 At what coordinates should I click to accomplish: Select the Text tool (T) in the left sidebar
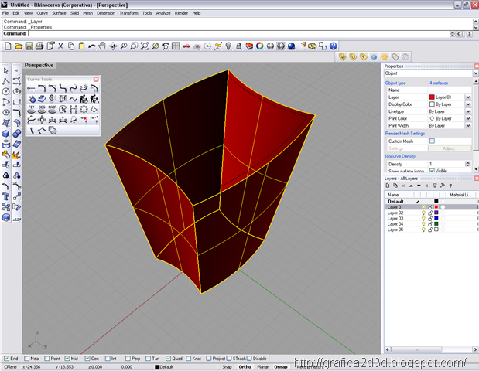pos(6,196)
